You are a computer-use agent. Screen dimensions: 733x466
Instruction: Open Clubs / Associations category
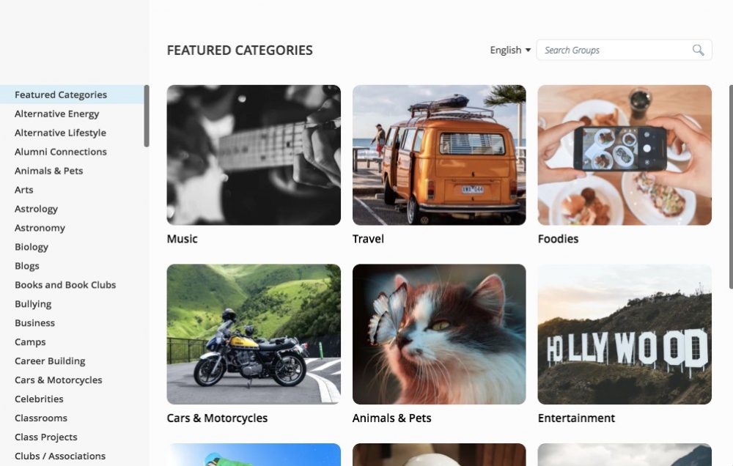click(x=60, y=456)
